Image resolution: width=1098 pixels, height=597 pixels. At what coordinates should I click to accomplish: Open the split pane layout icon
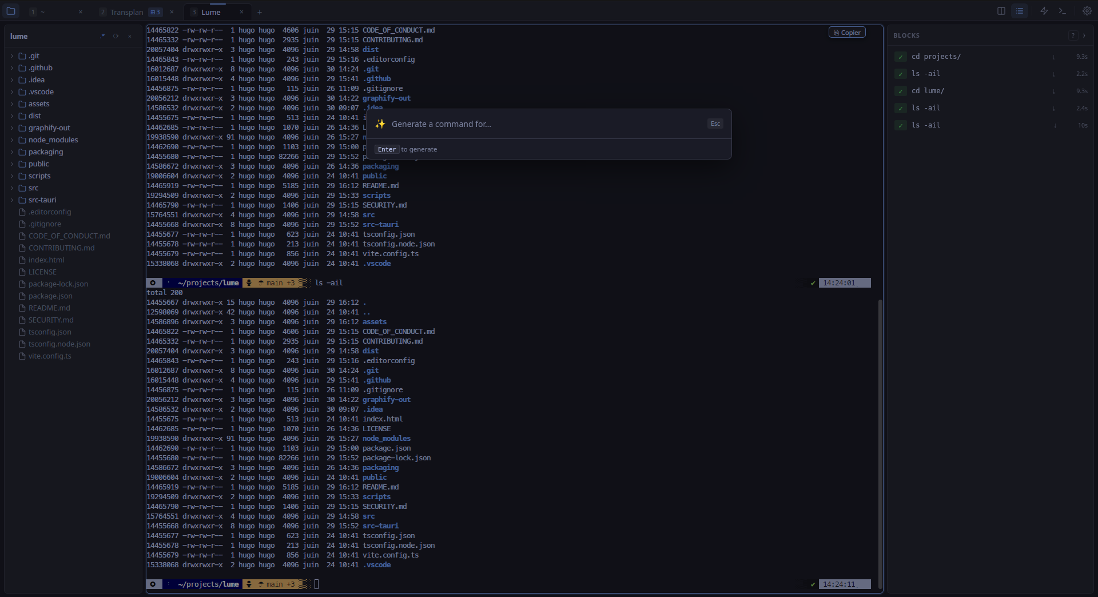point(1001,11)
